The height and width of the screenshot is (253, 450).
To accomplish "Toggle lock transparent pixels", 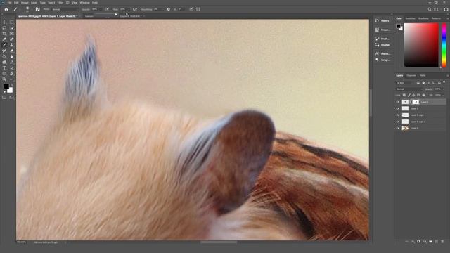I will tap(404, 95).
